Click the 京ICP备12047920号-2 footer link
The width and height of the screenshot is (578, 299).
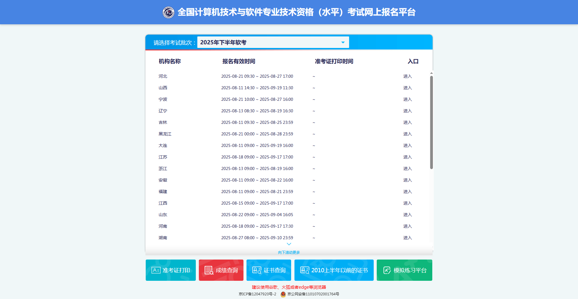coord(257,294)
